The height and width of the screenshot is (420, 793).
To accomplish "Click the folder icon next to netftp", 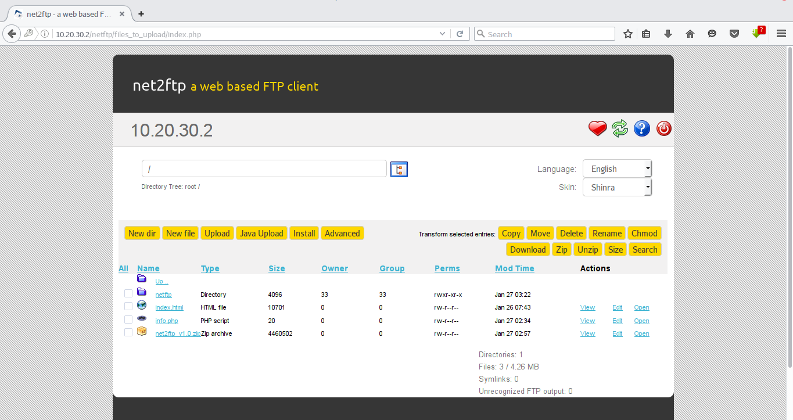I will 141,293.
